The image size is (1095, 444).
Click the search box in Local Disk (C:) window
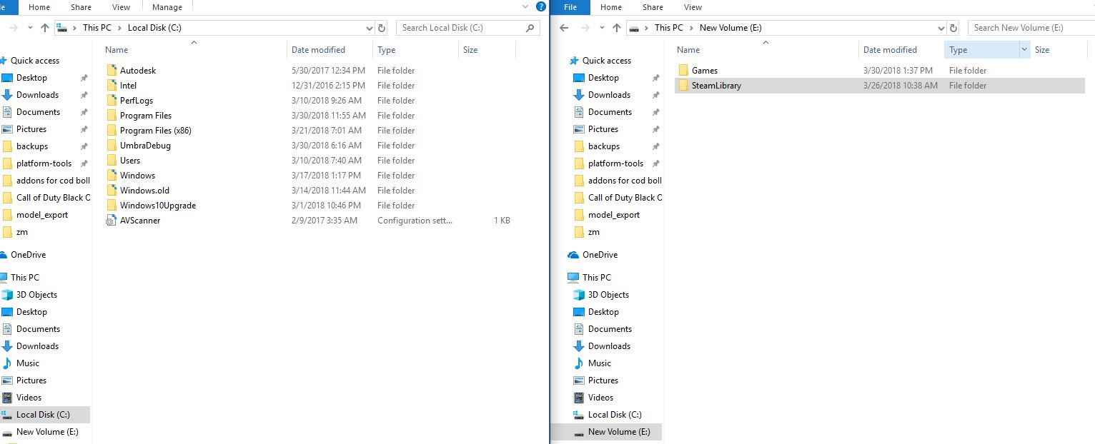(x=468, y=28)
